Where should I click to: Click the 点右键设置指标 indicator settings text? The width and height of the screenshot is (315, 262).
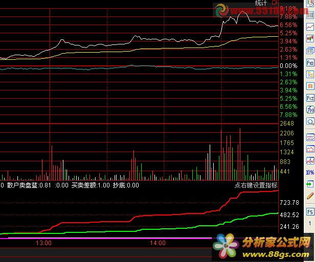[256, 185]
